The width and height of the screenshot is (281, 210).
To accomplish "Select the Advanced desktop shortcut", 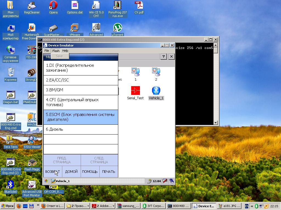I will (x=96, y=30).
